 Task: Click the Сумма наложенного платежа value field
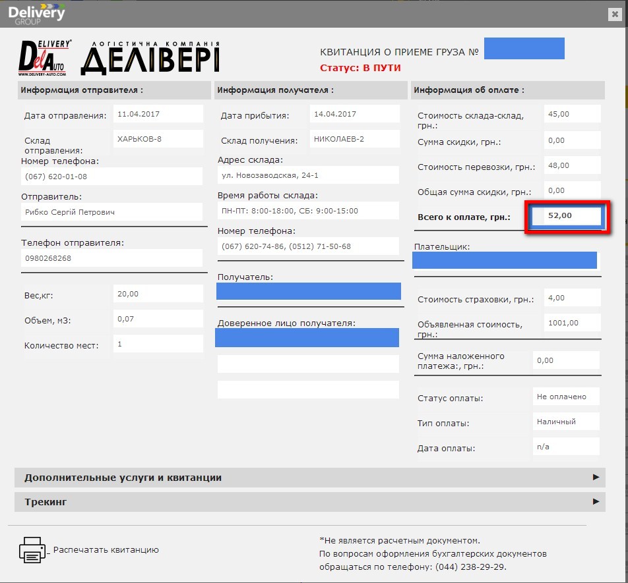(566, 360)
